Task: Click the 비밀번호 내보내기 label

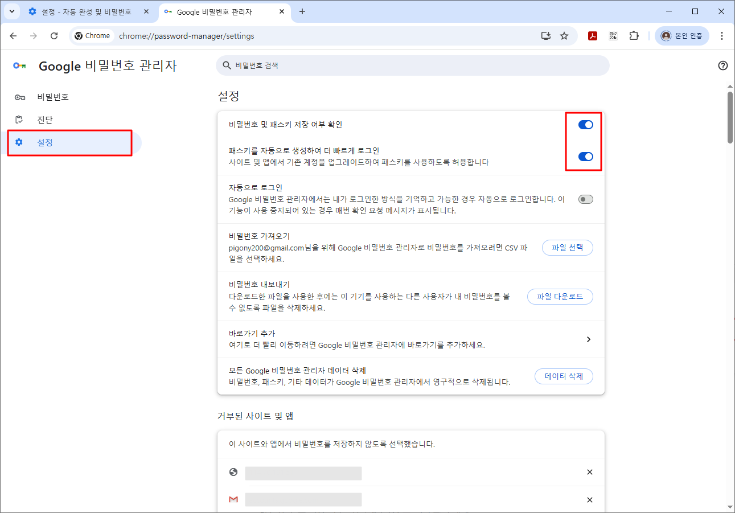Action: (x=259, y=285)
